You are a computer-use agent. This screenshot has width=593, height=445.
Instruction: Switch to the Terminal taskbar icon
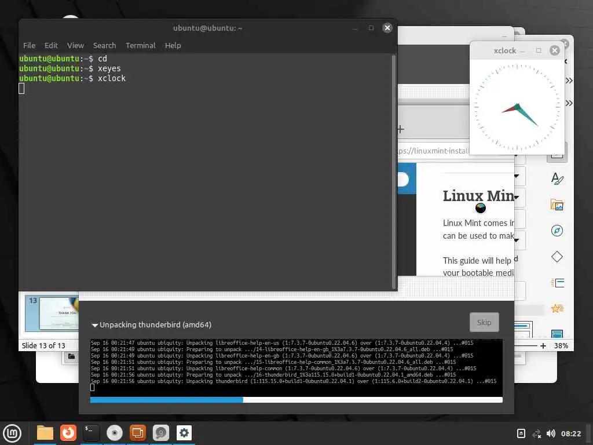(x=91, y=433)
